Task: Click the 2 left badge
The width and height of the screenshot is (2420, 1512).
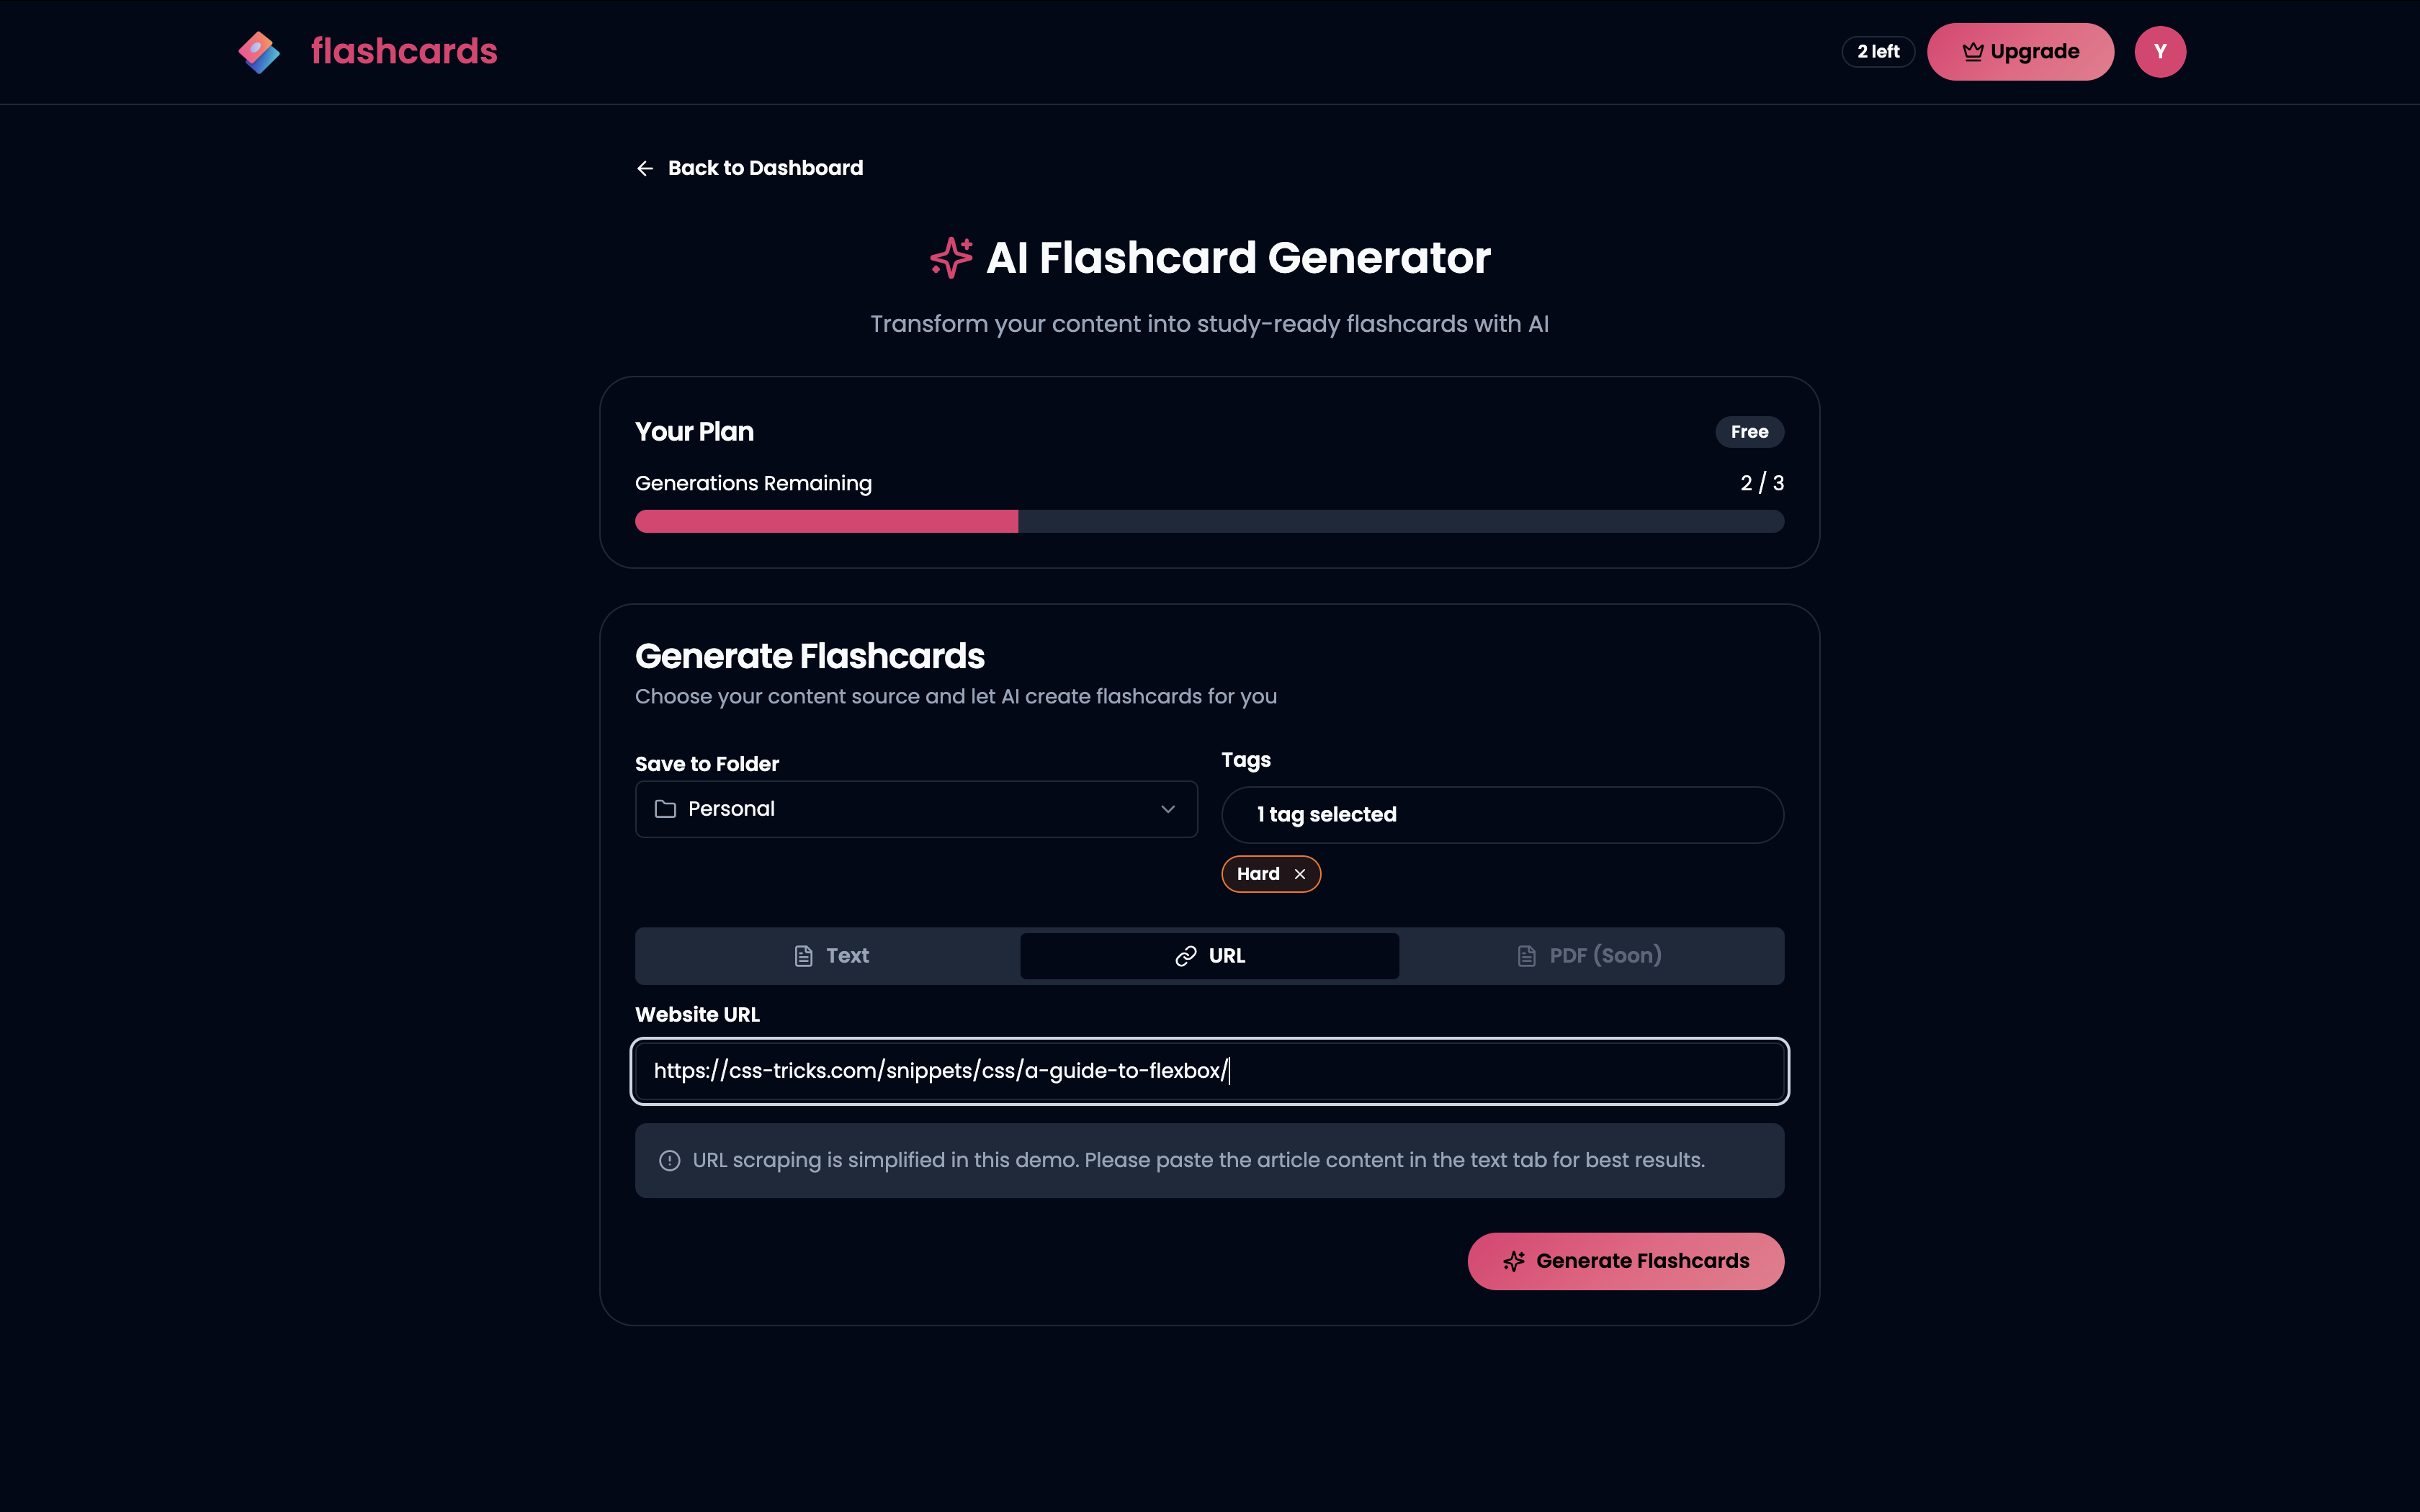Action: tap(1877, 52)
